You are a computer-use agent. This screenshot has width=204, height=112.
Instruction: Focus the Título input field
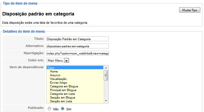[x=77, y=39]
